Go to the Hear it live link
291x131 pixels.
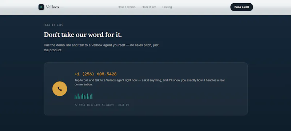[x=149, y=7]
